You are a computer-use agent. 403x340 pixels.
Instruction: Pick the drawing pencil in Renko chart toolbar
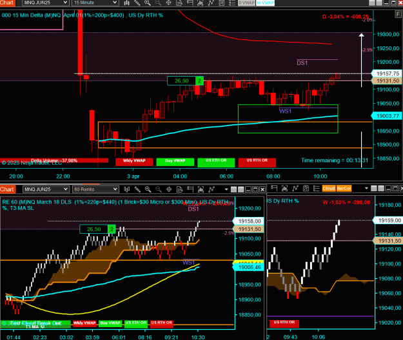(x=137, y=189)
